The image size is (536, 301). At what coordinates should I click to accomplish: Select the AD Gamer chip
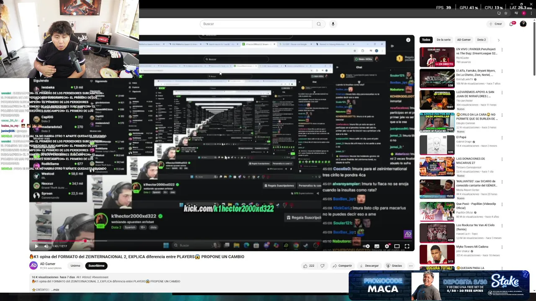pos(464,40)
